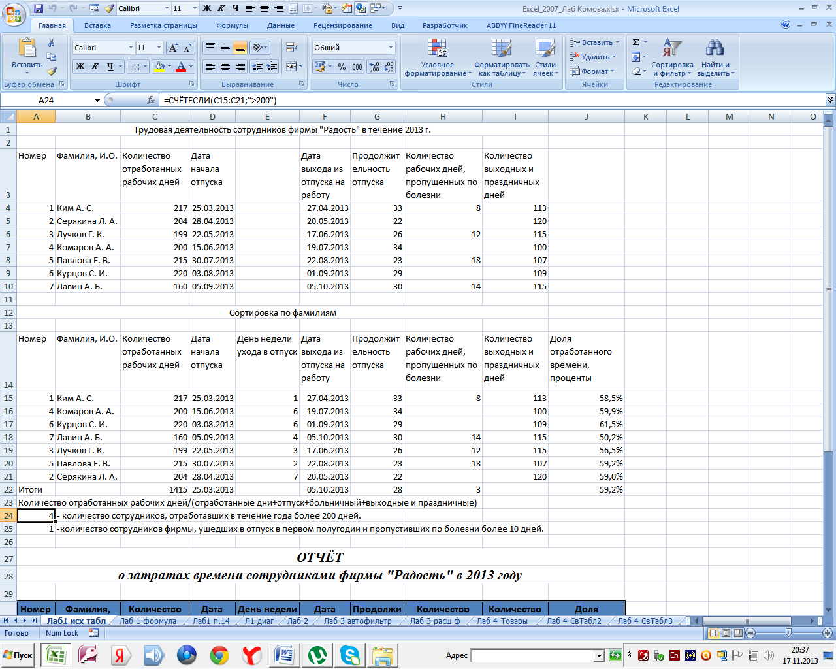Expand the Name Box A24 dropdown

[x=98, y=100]
